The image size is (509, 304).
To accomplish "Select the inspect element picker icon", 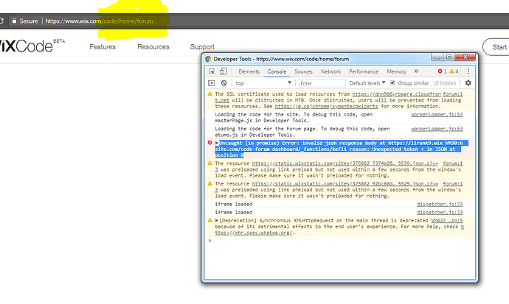I will pyautogui.click(x=212, y=71).
